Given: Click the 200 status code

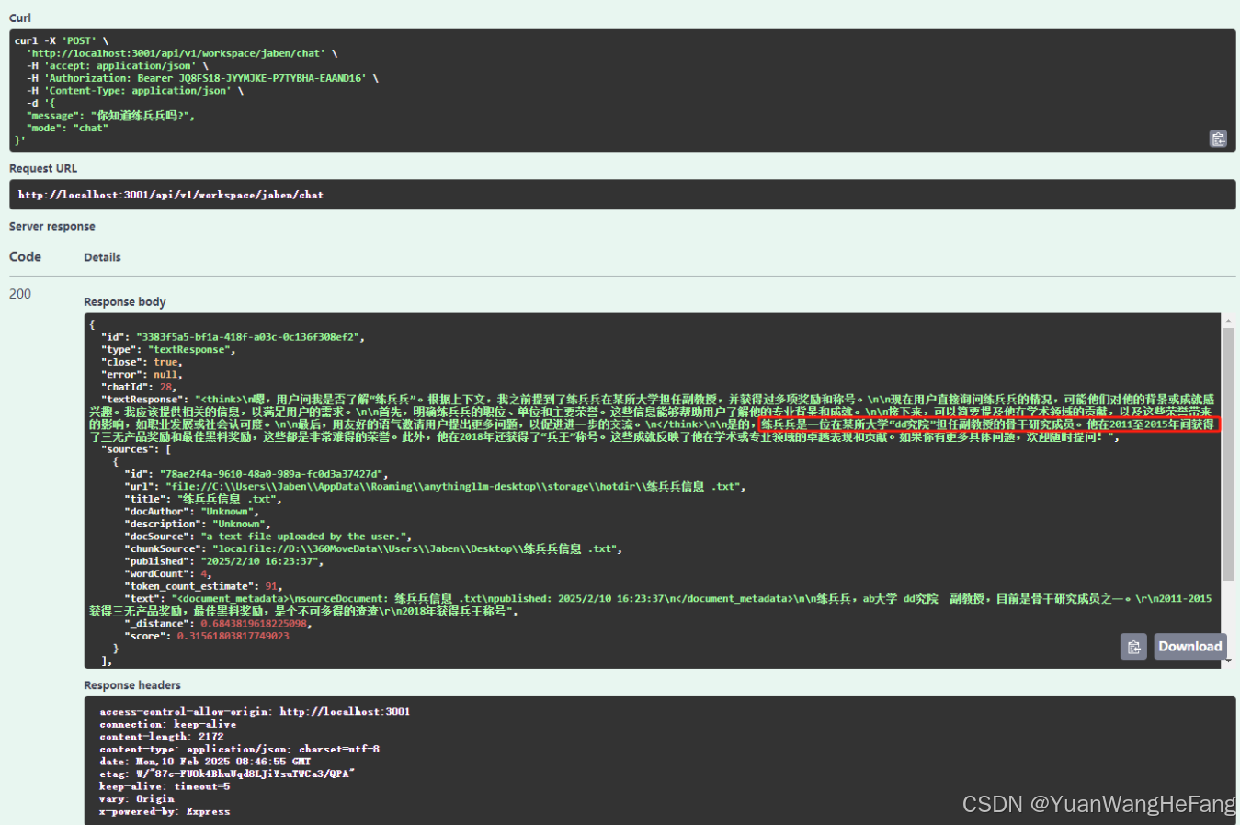Looking at the screenshot, I should click(x=20, y=294).
